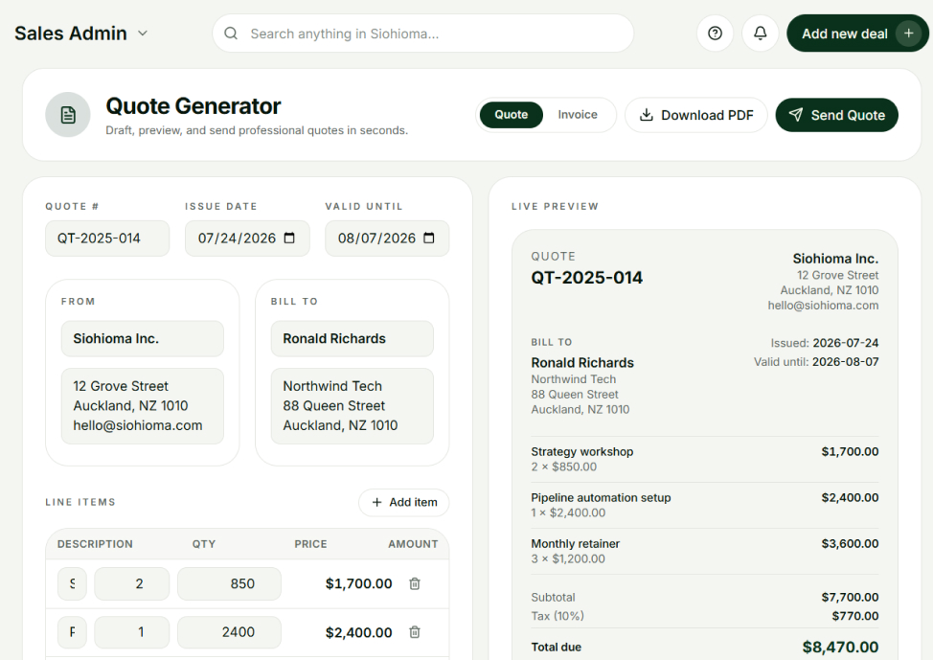
Task: Click the Add item button
Action: pyautogui.click(x=404, y=502)
